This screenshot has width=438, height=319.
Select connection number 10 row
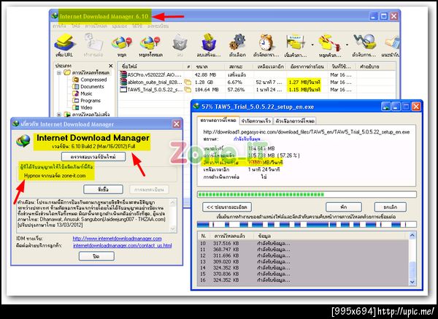[x=304, y=243]
